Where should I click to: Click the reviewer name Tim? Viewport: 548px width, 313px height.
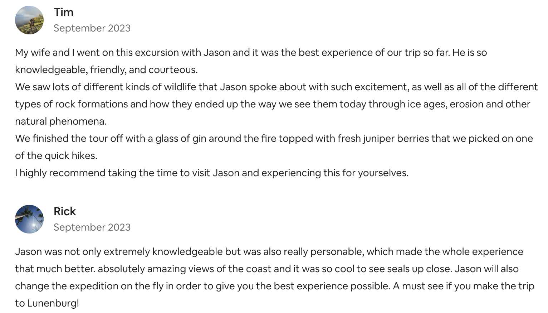(x=64, y=12)
